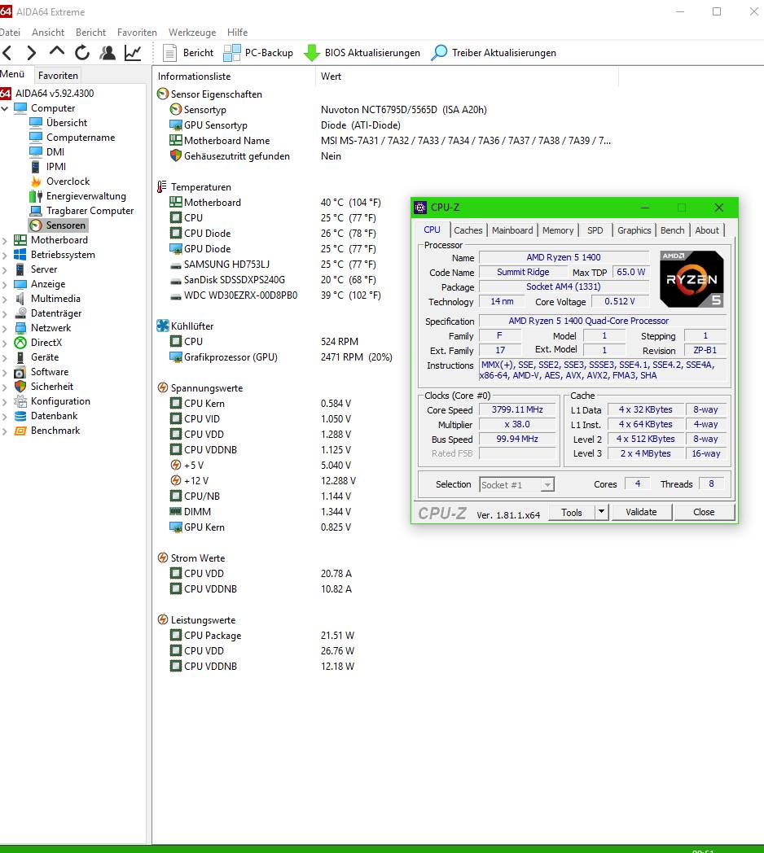Expand the DirectX tree node
The width and height of the screenshot is (764, 853).
tap(5, 343)
